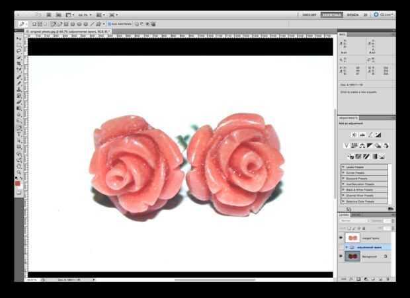Open the layer blend mode dropdown
Viewport: 410px width, 298px height.
pos(354,221)
